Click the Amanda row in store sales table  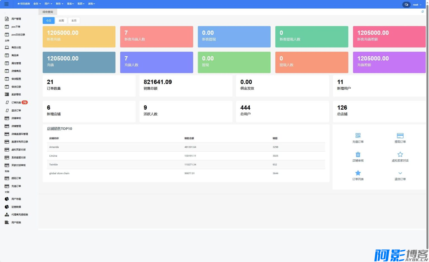click(x=186, y=147)
